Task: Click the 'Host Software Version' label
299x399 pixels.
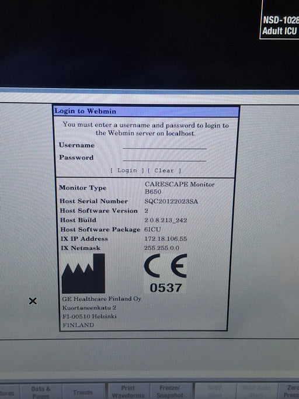Action: click(x=99, y=211)
